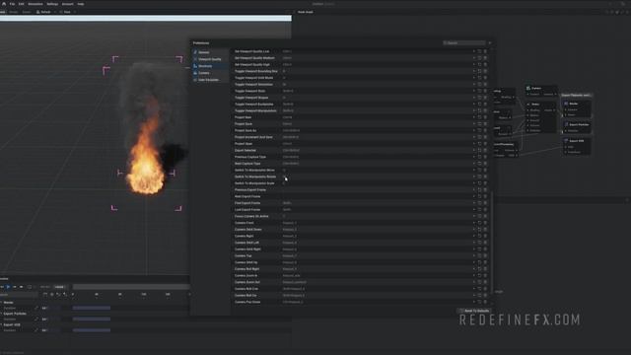Click the reset icon for Camera Zoom Out

480,282
